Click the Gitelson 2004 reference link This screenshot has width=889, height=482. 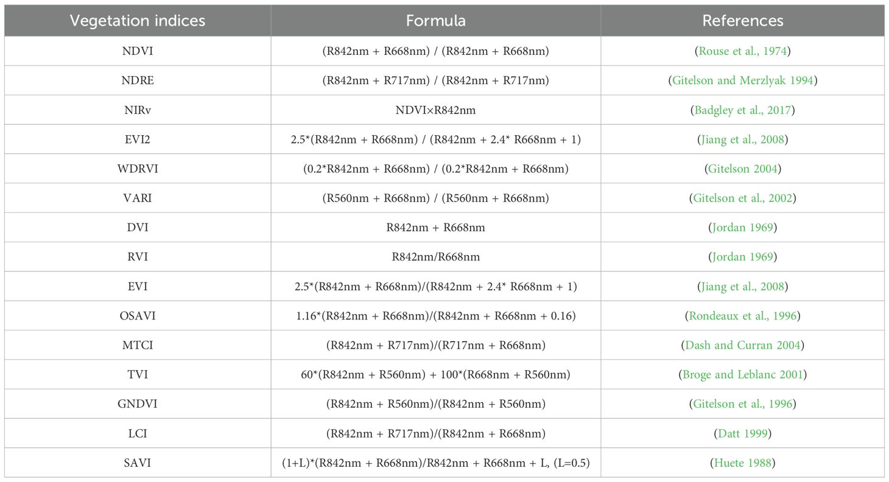[742, 169]
